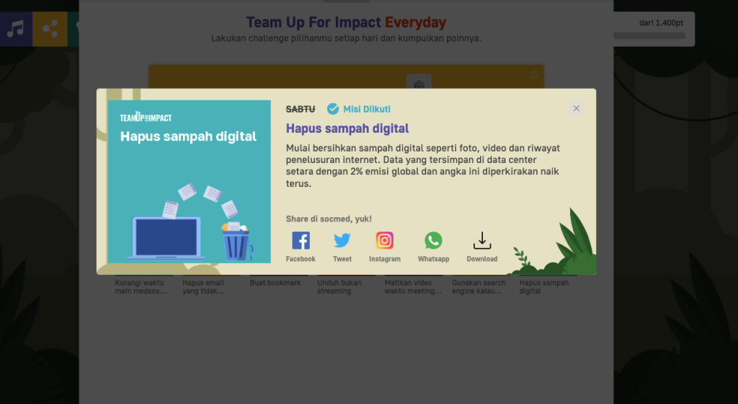
Task: Toggle the background music note icon
Action: point(16,29)
